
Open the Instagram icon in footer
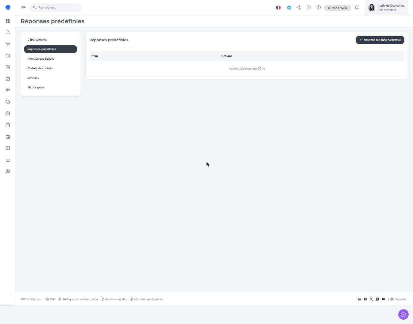[x=377, y=299]
